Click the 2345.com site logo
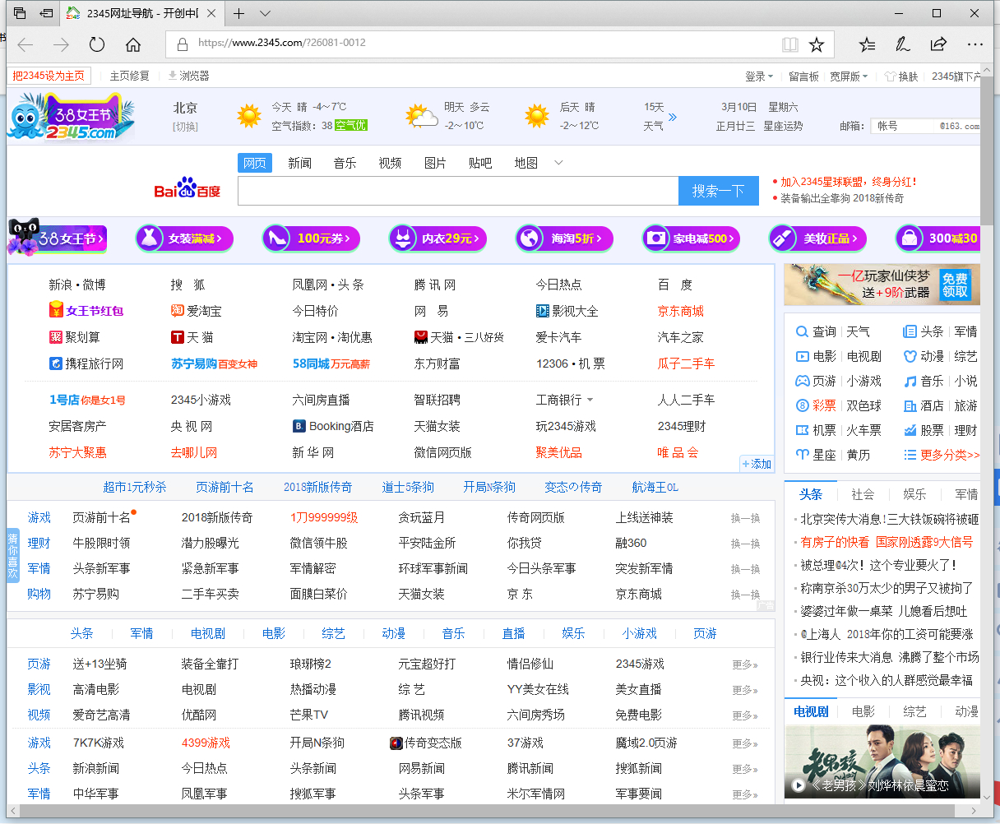The height and width of the screenshot is (824, 1000). coord(70,118)
